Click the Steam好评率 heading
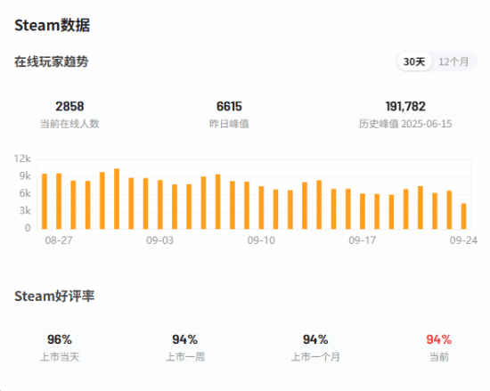490x391 pixels. tap(54, 296)
